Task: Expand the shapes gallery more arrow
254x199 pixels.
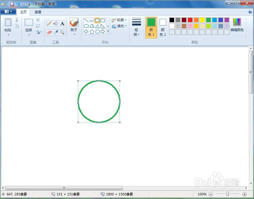Action: 108,32
